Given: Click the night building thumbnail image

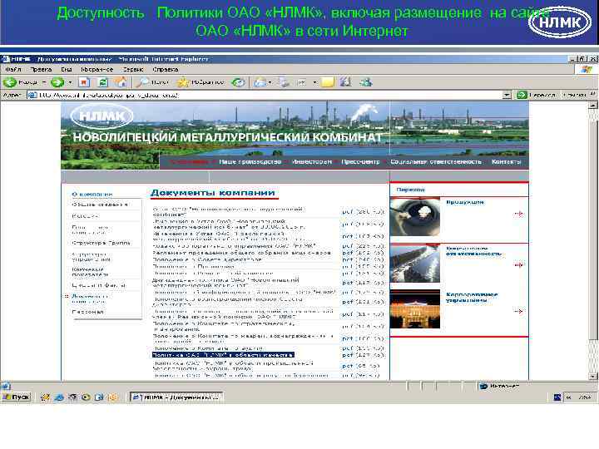Looking at the screenshot, I should 415,309.
